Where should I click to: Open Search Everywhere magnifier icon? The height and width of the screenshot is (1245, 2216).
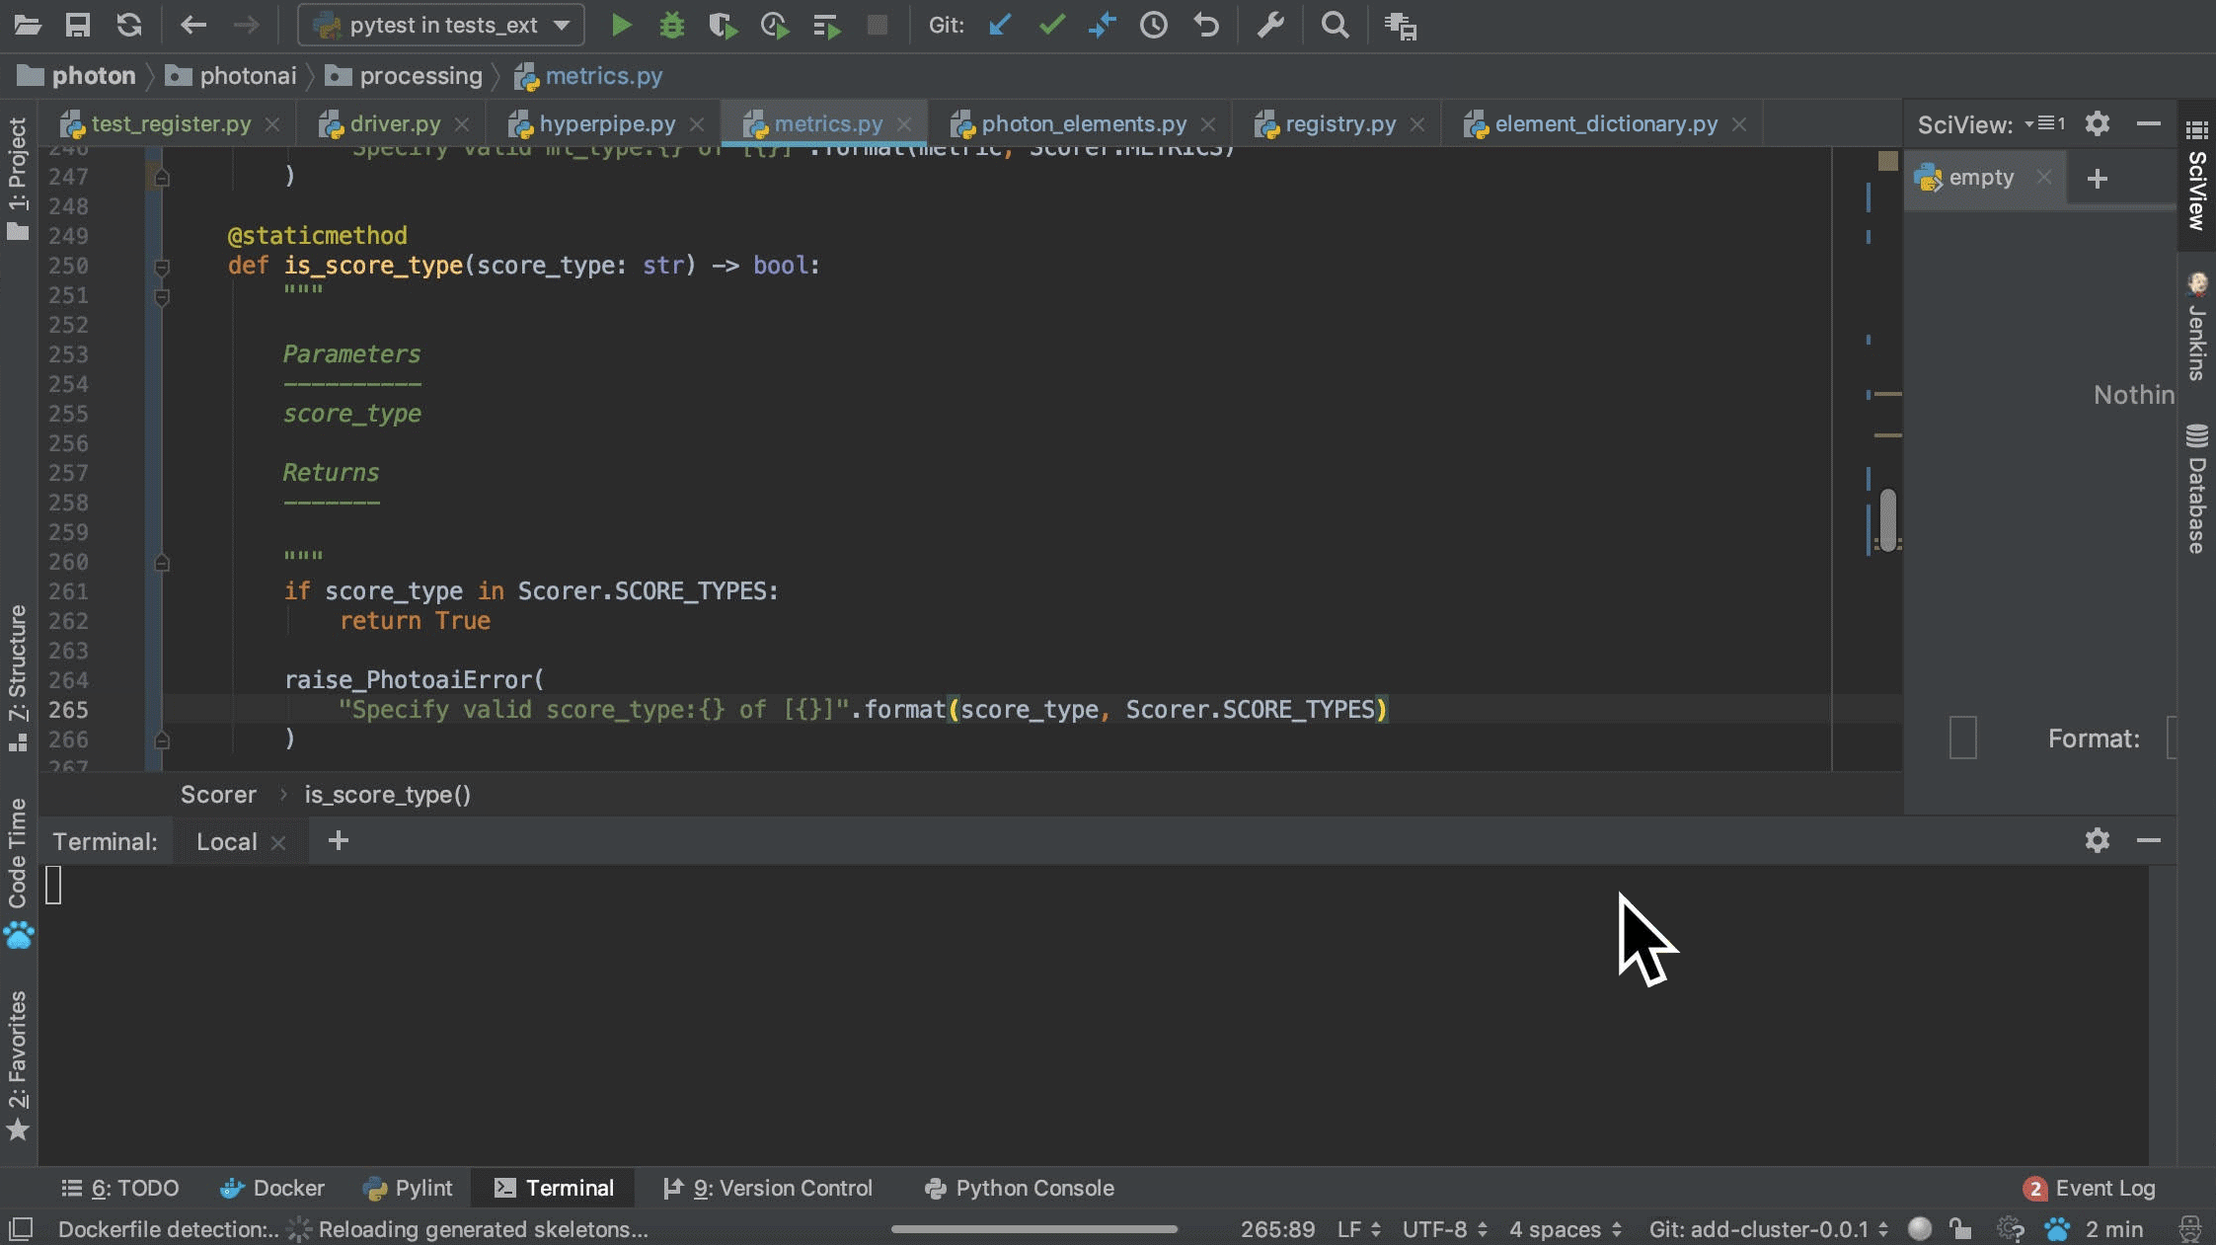(1335, 26)
